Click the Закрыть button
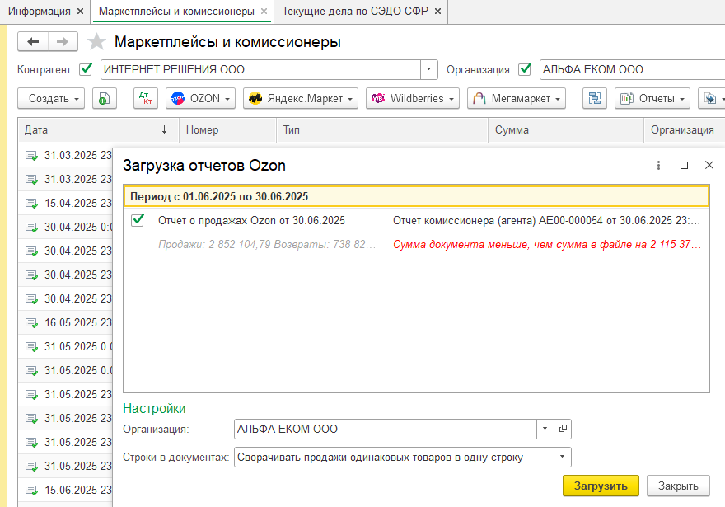 pyautogui.click(x=678, y=486)
